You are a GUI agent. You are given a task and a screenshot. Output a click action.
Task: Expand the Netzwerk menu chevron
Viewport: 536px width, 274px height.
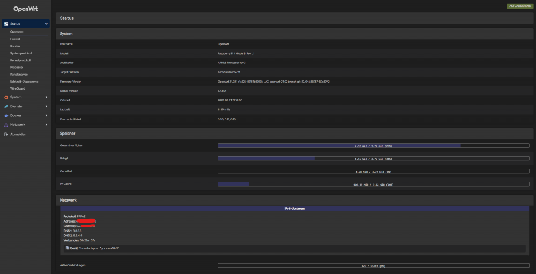[46, 125]
